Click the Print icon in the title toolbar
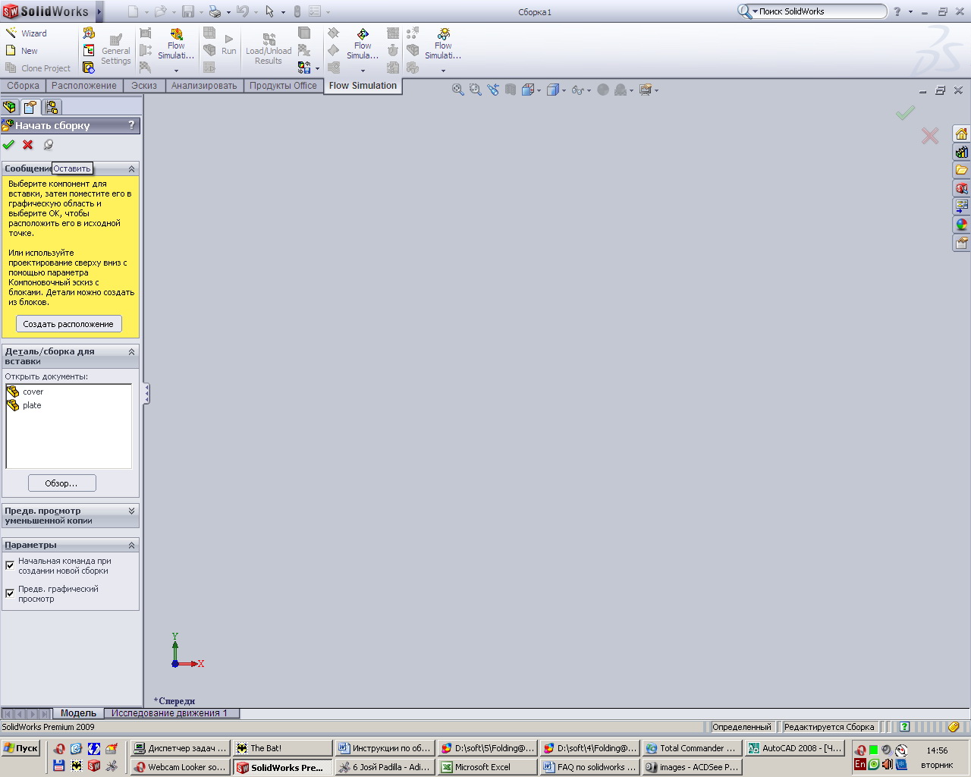This screenshot has width=971, height=777. tap(215, 11)
